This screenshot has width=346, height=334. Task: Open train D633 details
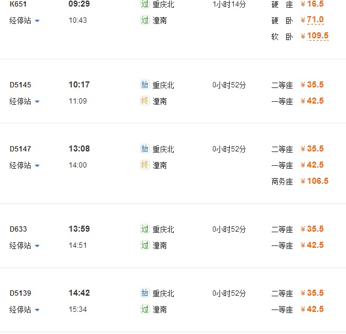pos(18,229)
